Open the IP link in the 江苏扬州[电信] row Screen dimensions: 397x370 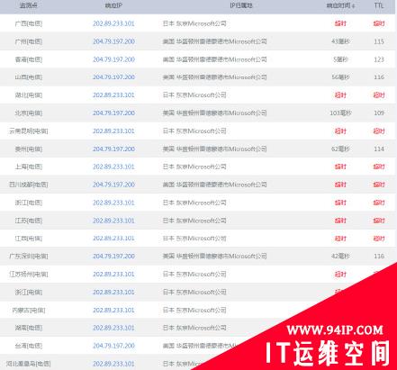tap(113, 275)
